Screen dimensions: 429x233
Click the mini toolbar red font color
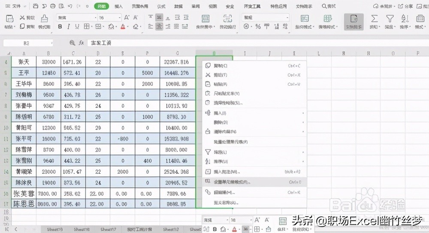235,229
